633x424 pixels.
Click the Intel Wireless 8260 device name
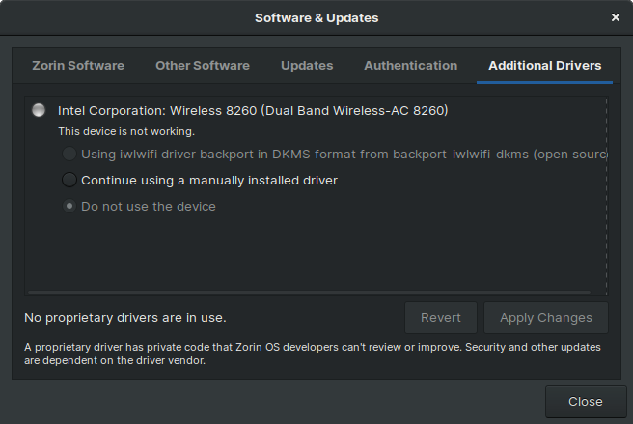(253, 111)
